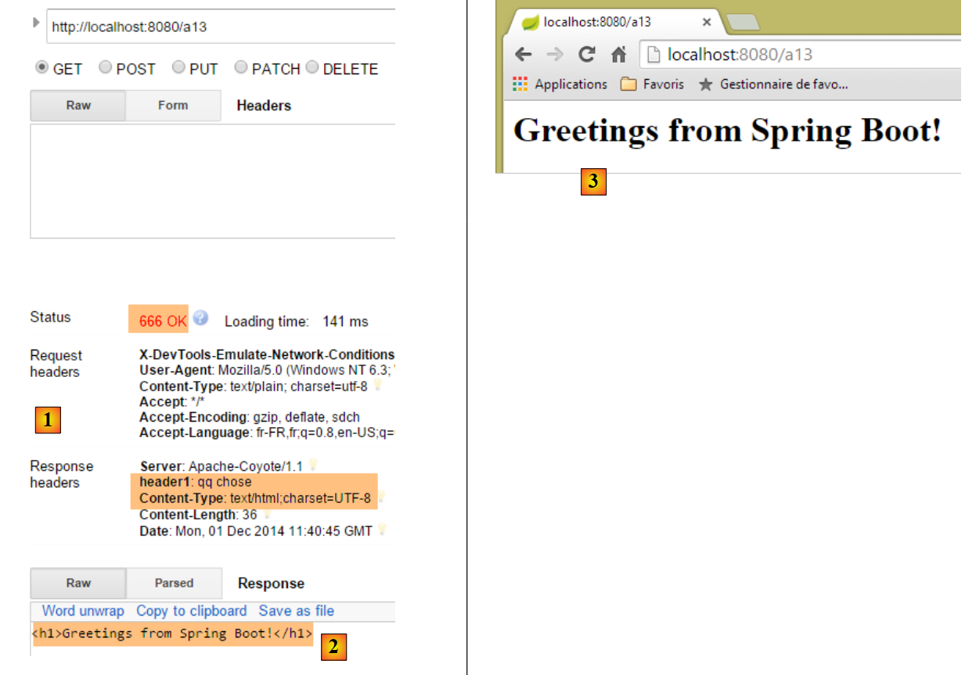Select the GET request method
The image size is (976, 675).
[41, 68]
